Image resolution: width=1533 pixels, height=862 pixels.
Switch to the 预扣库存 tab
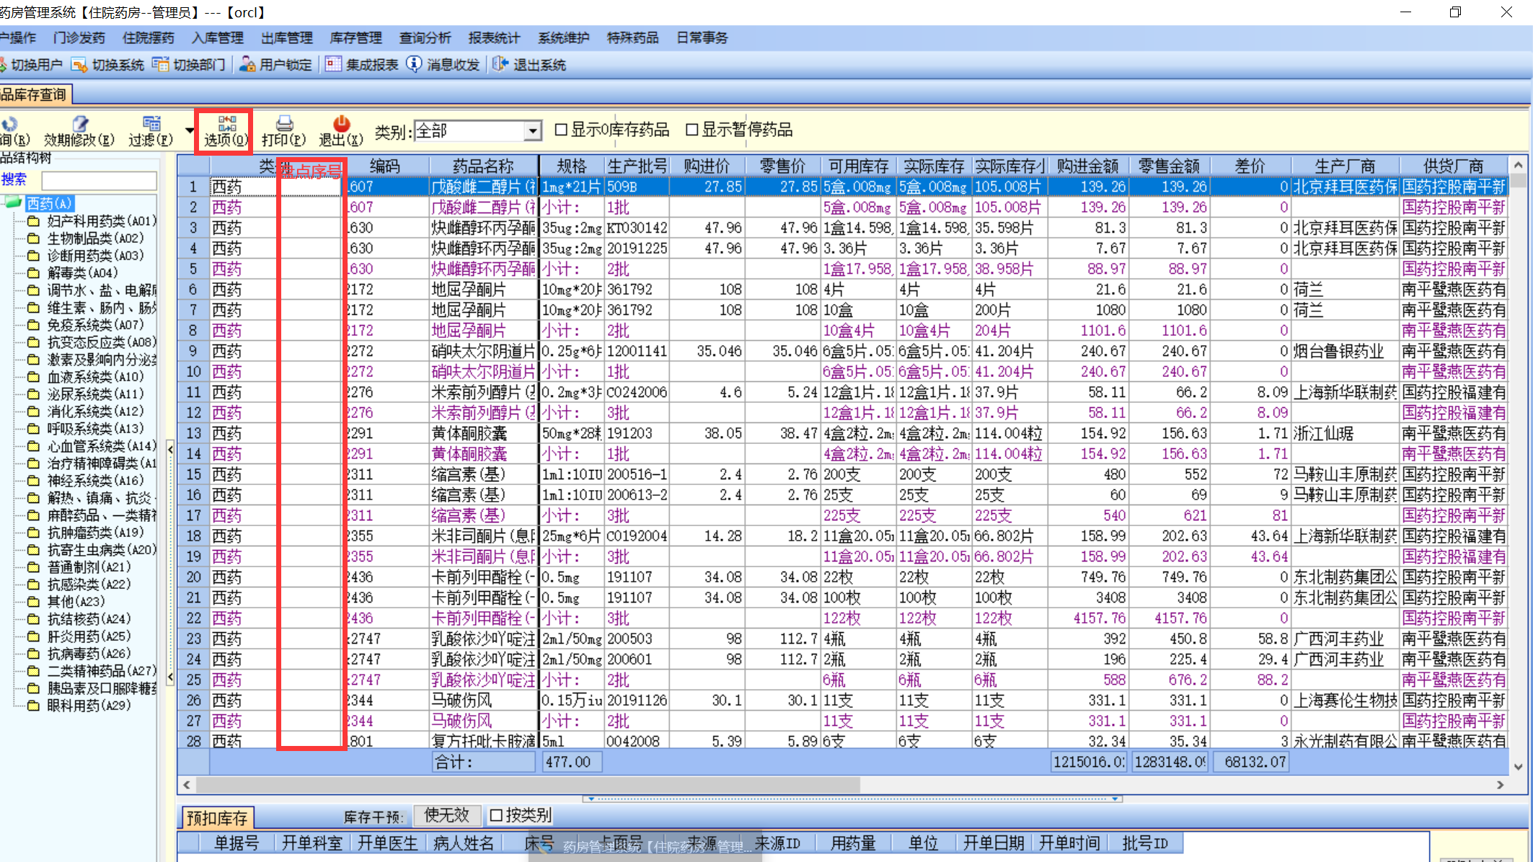pyautogui.click(x=217, y=818)
